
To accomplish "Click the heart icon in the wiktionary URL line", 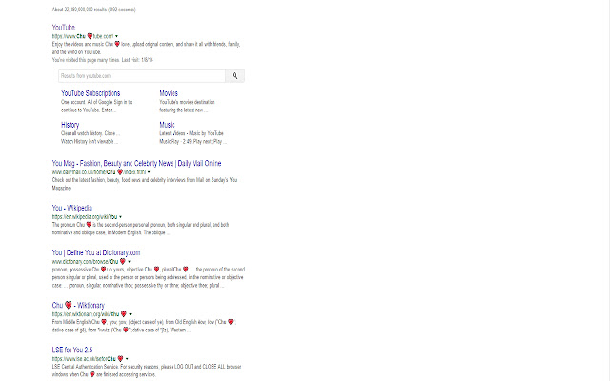I will [x=123, y=313].
